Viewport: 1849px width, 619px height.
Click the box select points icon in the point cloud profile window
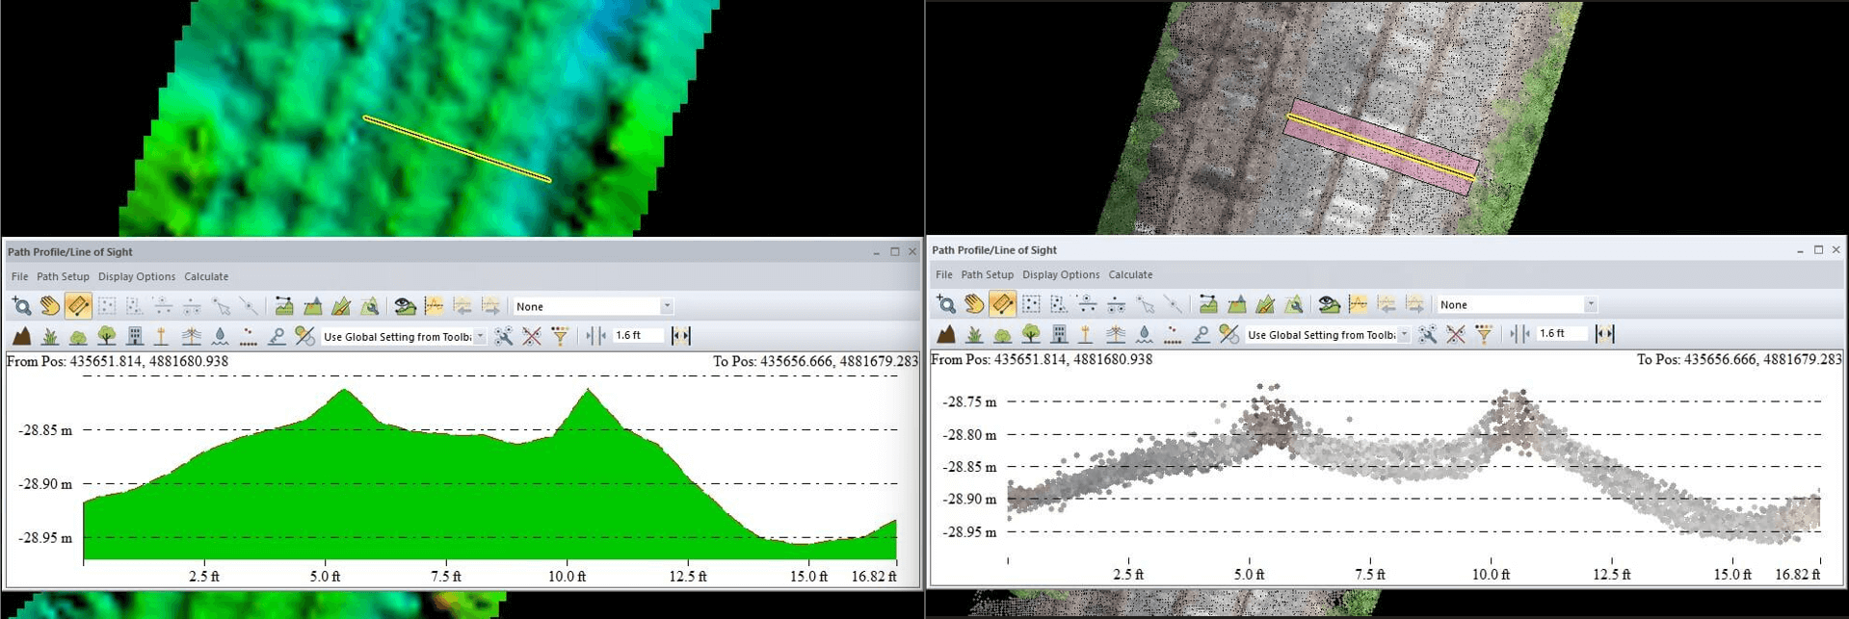click(1031, 304)
